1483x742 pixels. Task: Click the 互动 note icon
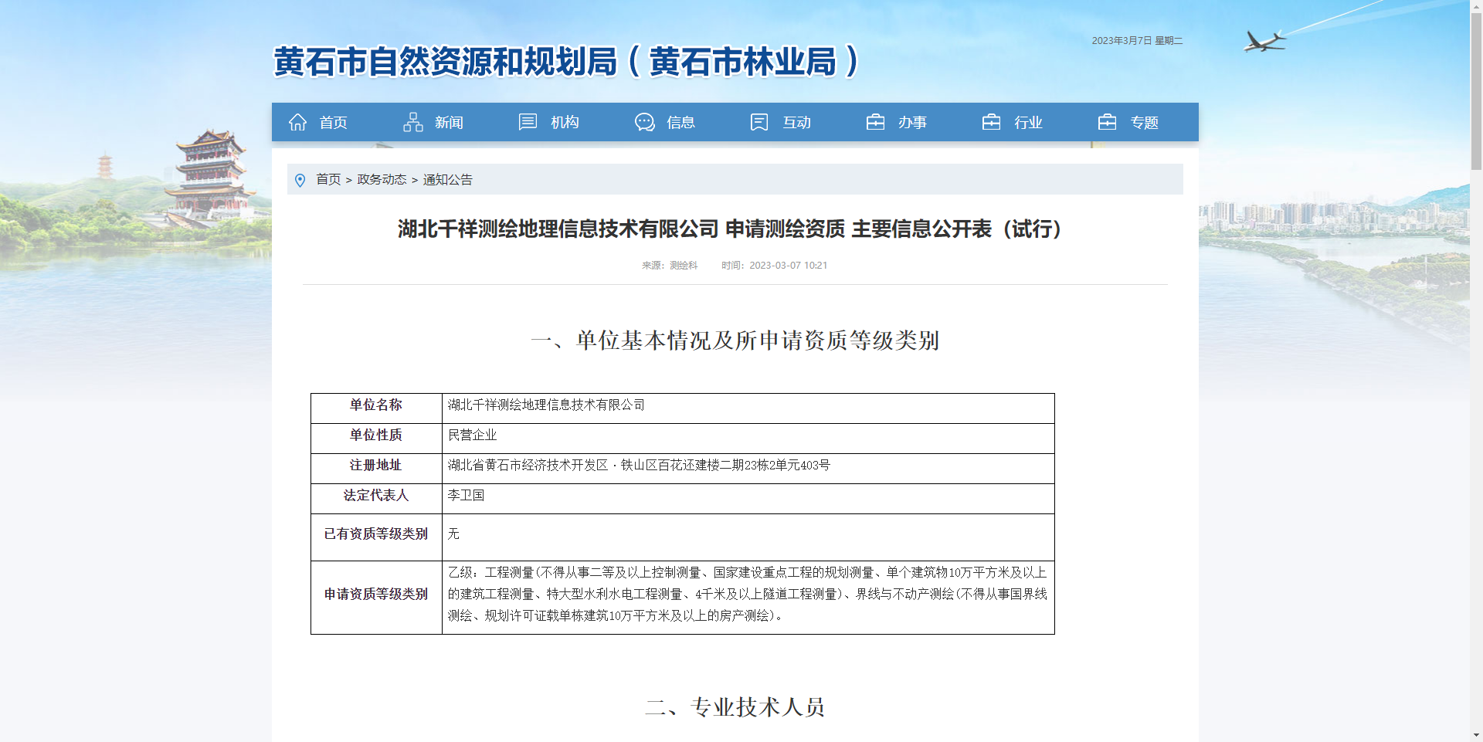tap(759, 122)
